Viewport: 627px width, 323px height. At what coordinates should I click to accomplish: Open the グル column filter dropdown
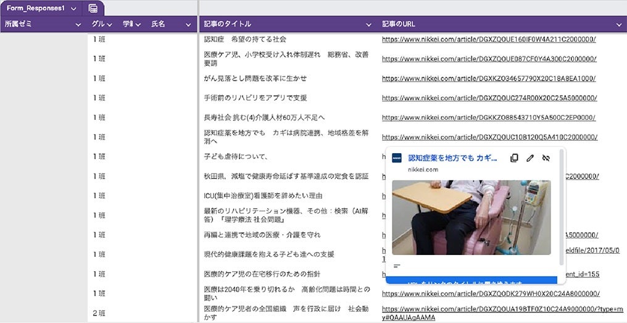tap(109, 25)
